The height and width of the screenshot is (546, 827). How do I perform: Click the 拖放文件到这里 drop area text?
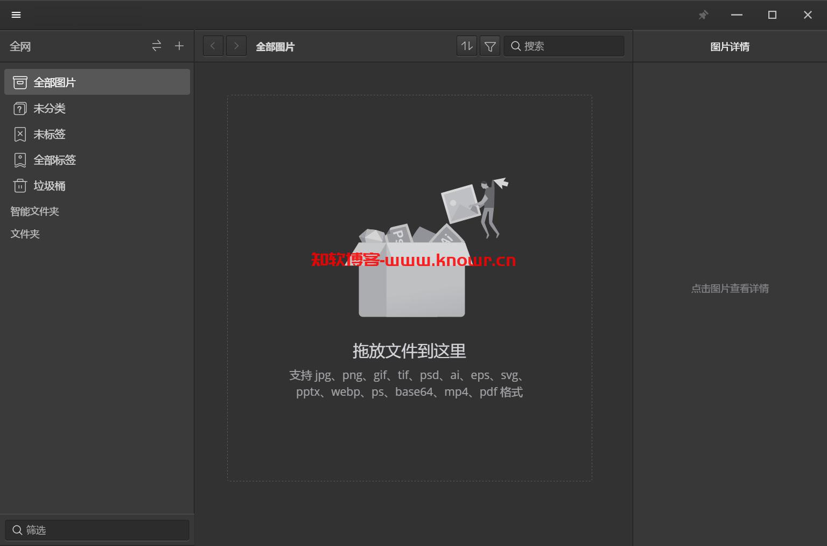click(x=409, y=351)
